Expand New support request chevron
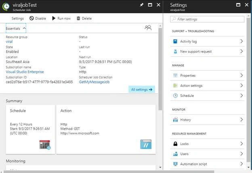This screenshot has height=173, width=252. click(241, 51)
